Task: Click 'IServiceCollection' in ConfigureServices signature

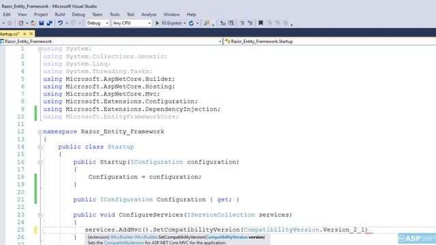Action: [221, 215]
